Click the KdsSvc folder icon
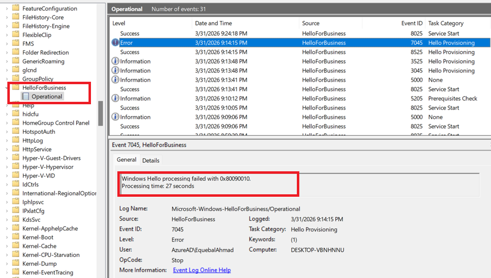 pos(16,219)
